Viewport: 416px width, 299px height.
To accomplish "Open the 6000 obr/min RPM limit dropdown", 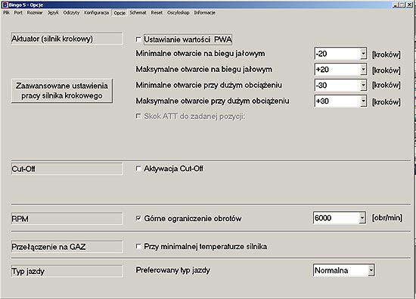I will (x=362, y=218).
